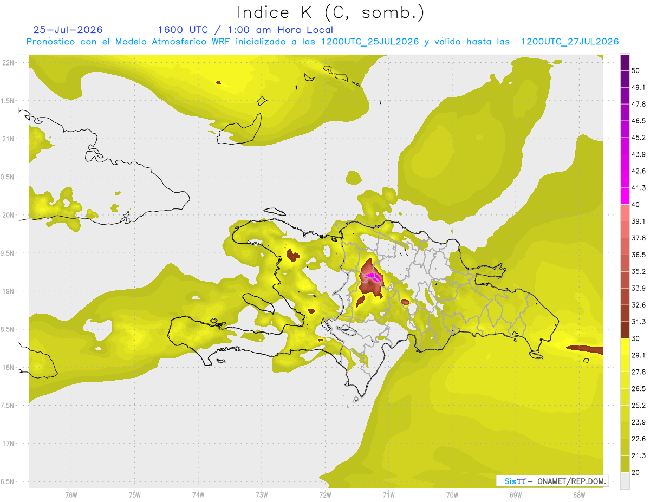Click the bright yellow 29.1 legend swatch
Viewport: 650px width, 502px height.
pos(625,347)
